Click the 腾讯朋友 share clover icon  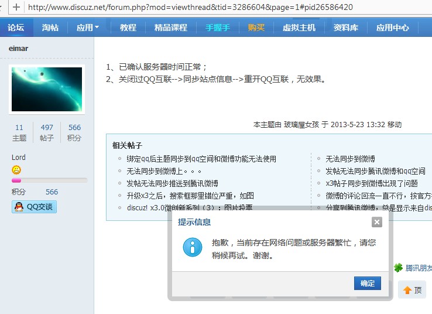[398, 267]
